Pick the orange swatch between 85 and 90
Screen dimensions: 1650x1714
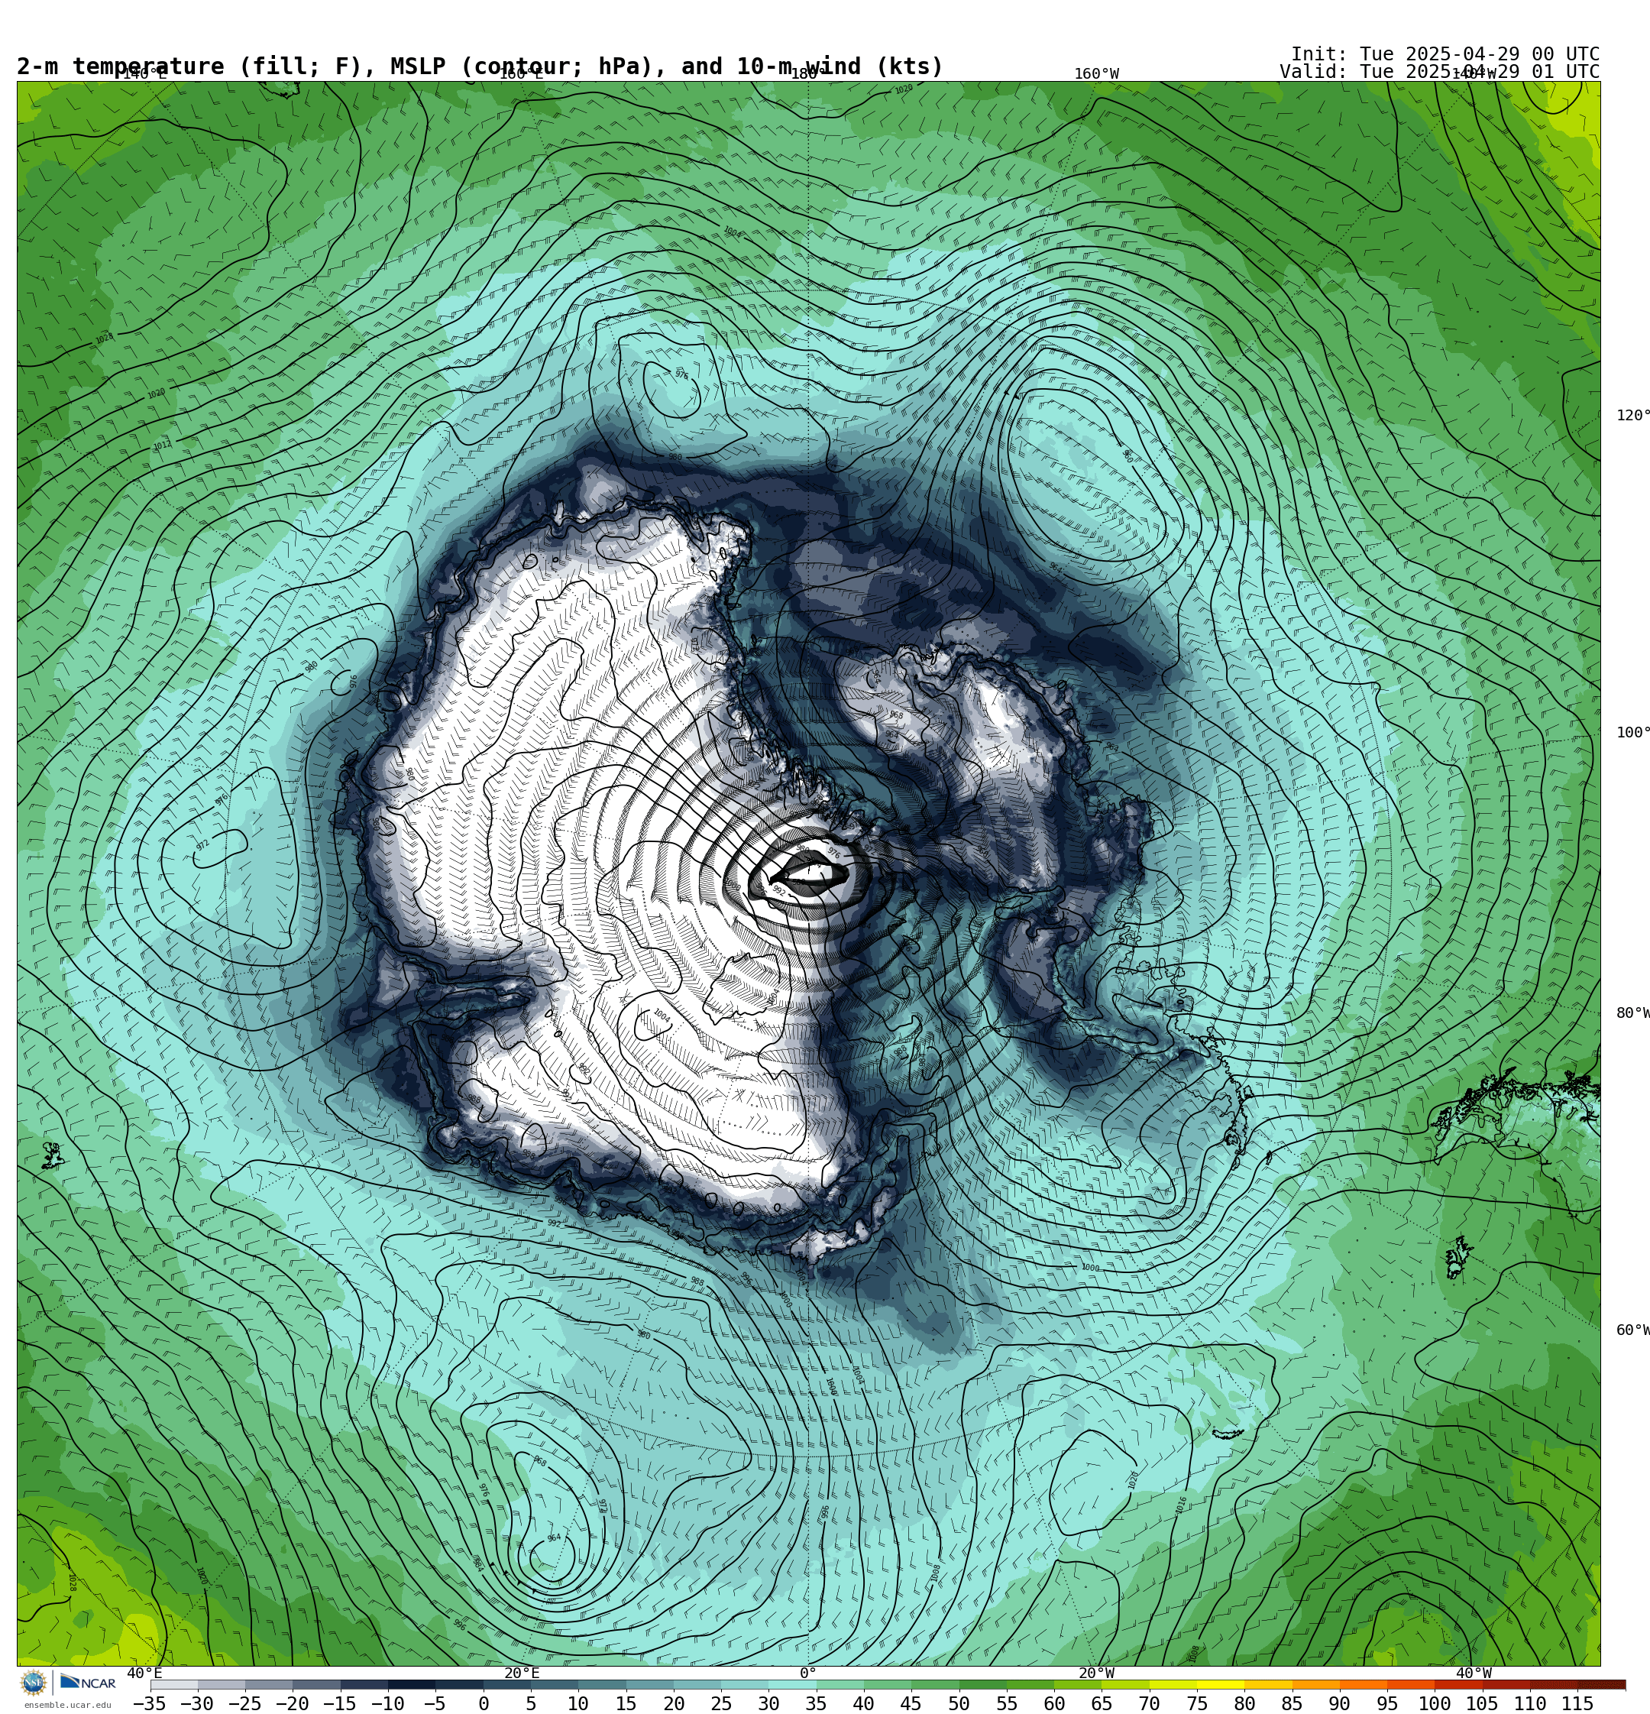pos(1316,1685)
